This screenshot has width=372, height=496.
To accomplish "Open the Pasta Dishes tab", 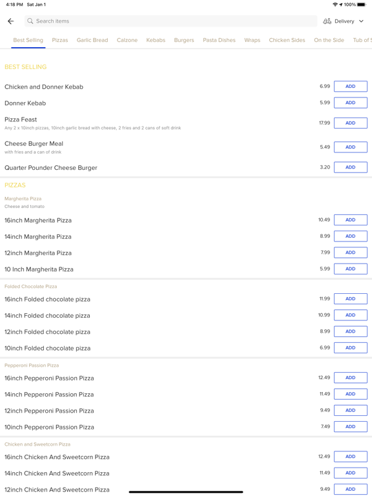I will pyautogui.click(x=219, y=40).
